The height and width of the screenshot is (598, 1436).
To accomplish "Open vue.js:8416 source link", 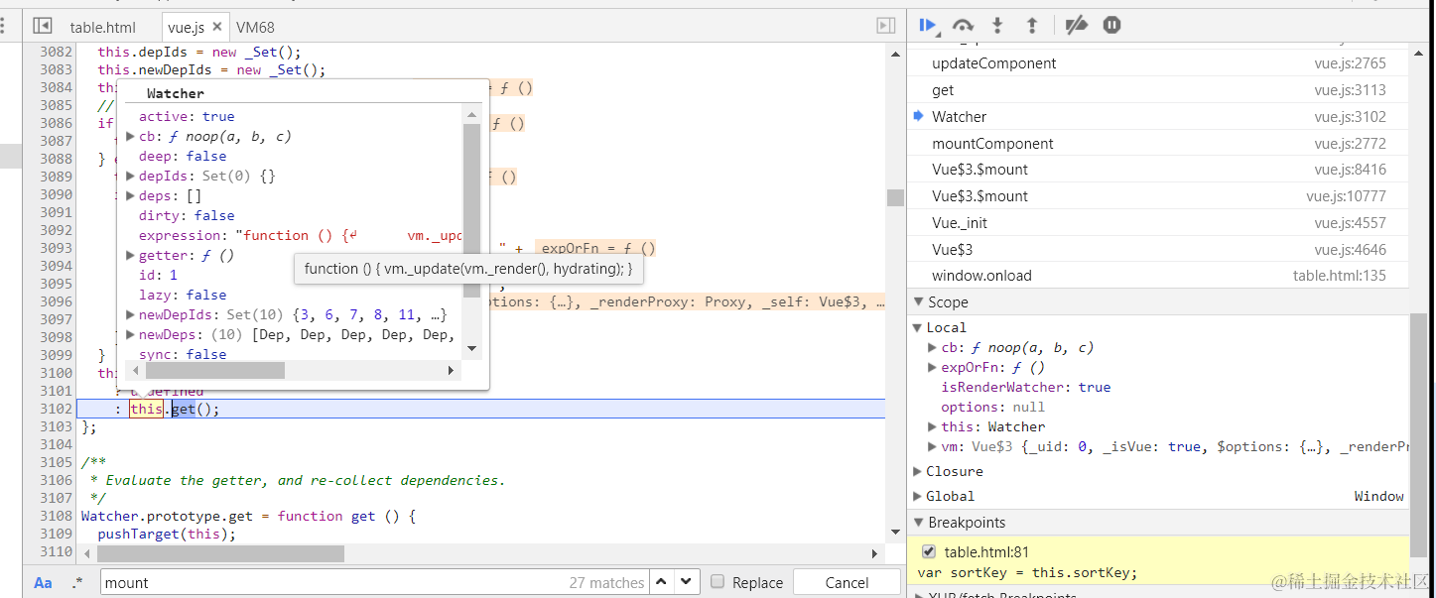I will point(1350,170).
